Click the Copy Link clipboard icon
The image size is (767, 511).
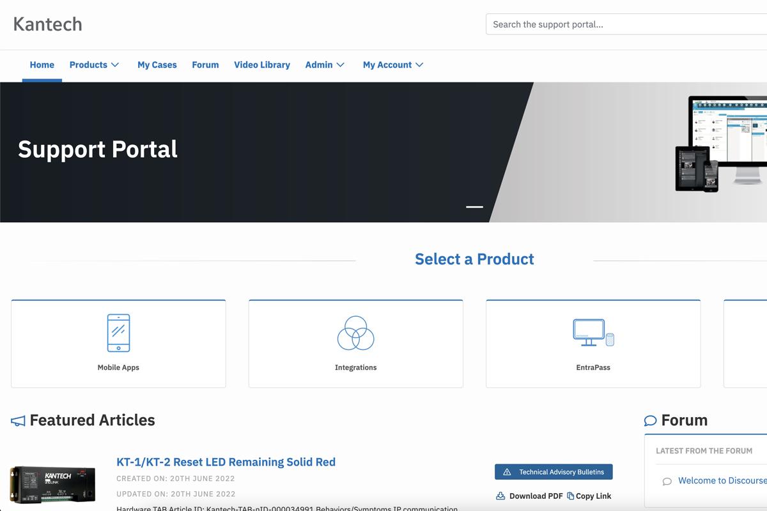click(x=571, y=496)
